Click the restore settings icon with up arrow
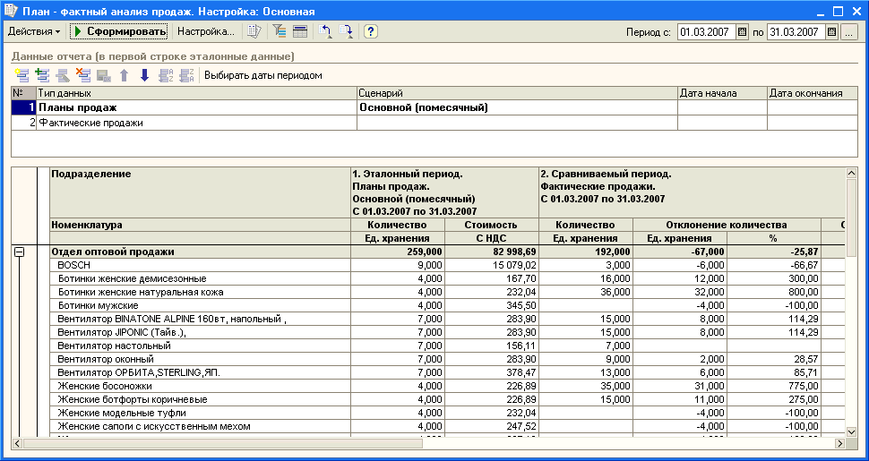Screen dimensions: 869x461 tap(325, 31)
